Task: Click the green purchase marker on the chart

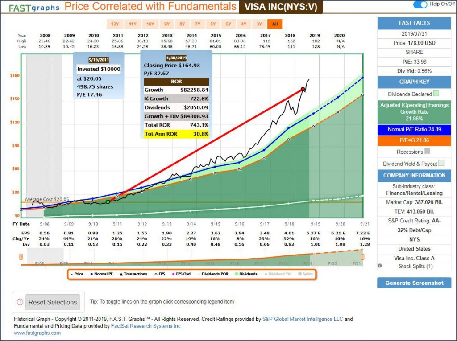Action: click(x=108, y=202)
